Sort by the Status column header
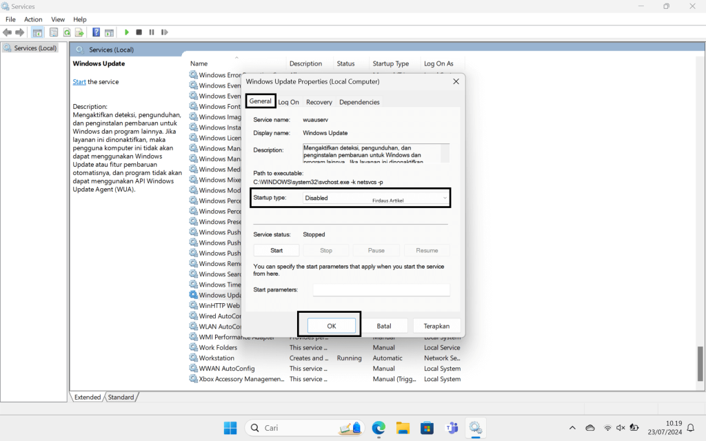The height and width of the screenshot is (441, 706). (346, 63)
